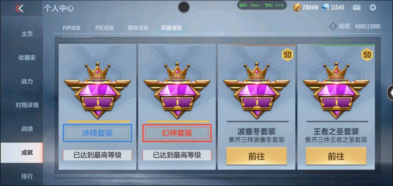Click 前往 button under 波塞冬套装

(256, 156)
